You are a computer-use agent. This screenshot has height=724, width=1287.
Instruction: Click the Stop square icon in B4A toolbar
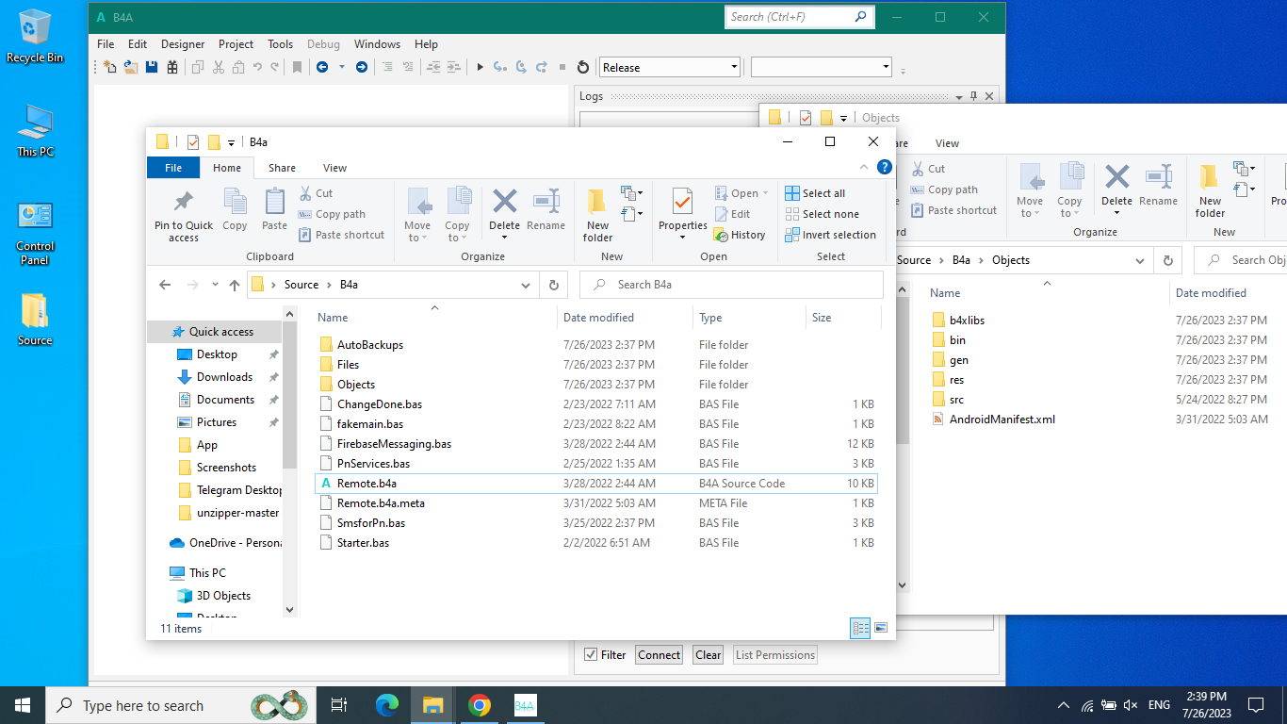pyautogui.click(x=562, y=67)
